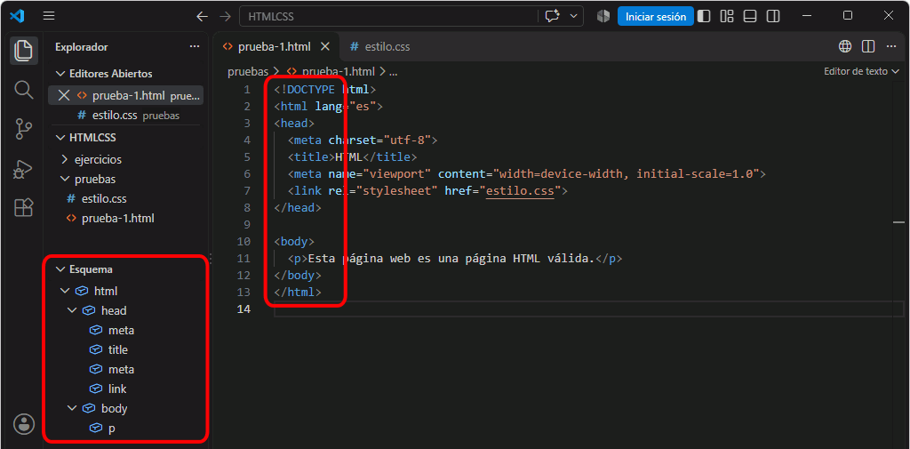Click the paragraph text on line 11

tap(451, 259)
